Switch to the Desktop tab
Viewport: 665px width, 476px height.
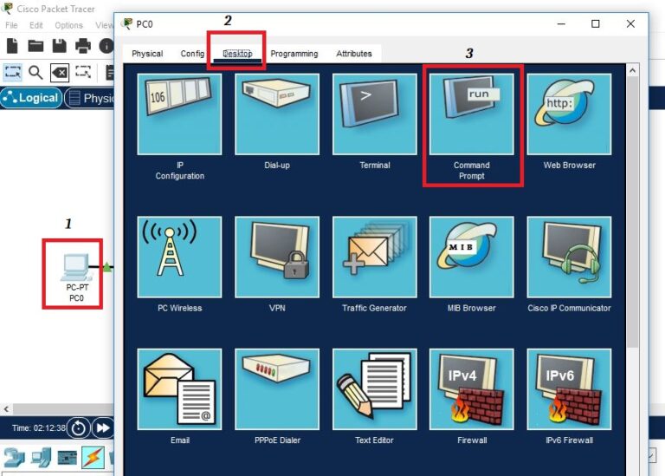point(237,54)
